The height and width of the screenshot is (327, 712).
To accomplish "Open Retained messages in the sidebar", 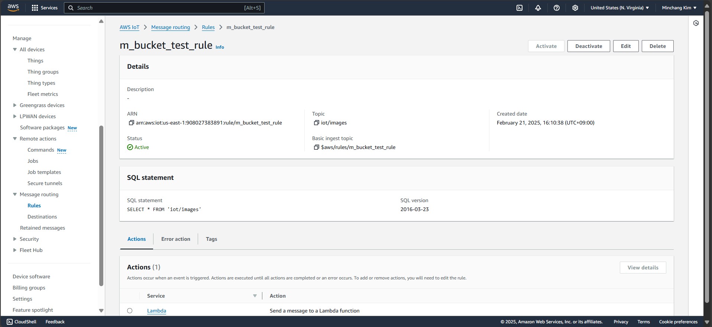I will coord(43,228).
